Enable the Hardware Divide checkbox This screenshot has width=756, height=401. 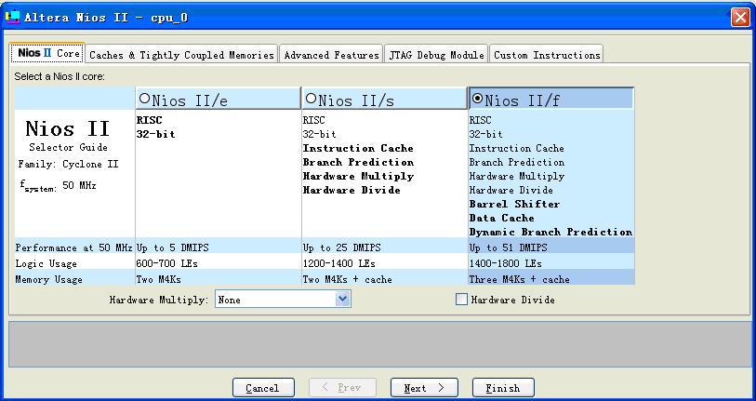(x=461, y=300)
